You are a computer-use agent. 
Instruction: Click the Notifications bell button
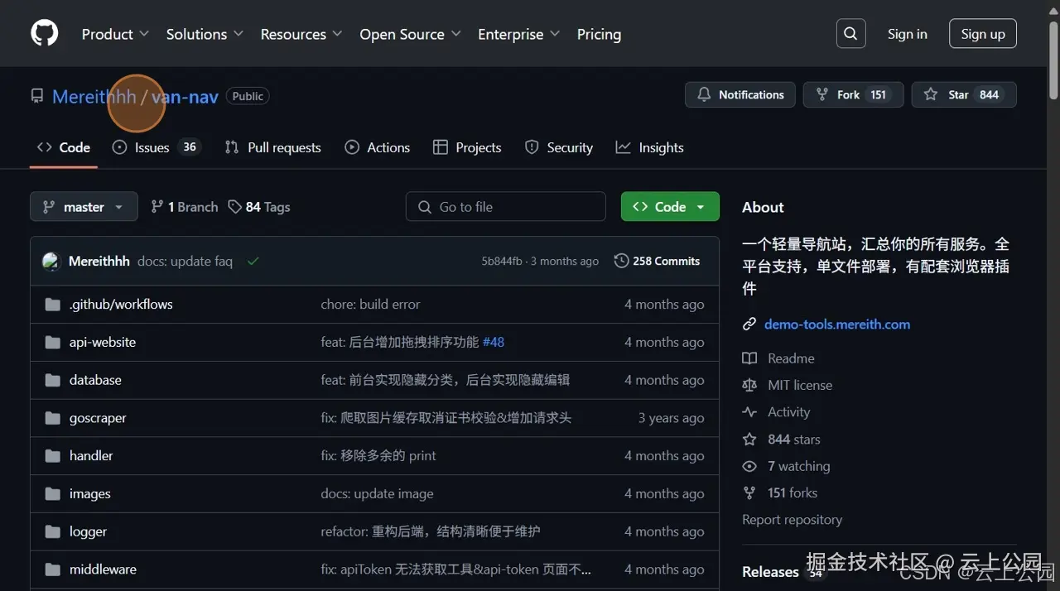click(740, 94)
